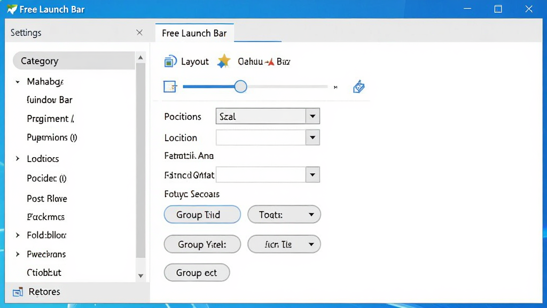This screenshot has width=547, height=308.
Task: Open the Locition dropdown
Action: pyautogui.click(x=312, y=137)
